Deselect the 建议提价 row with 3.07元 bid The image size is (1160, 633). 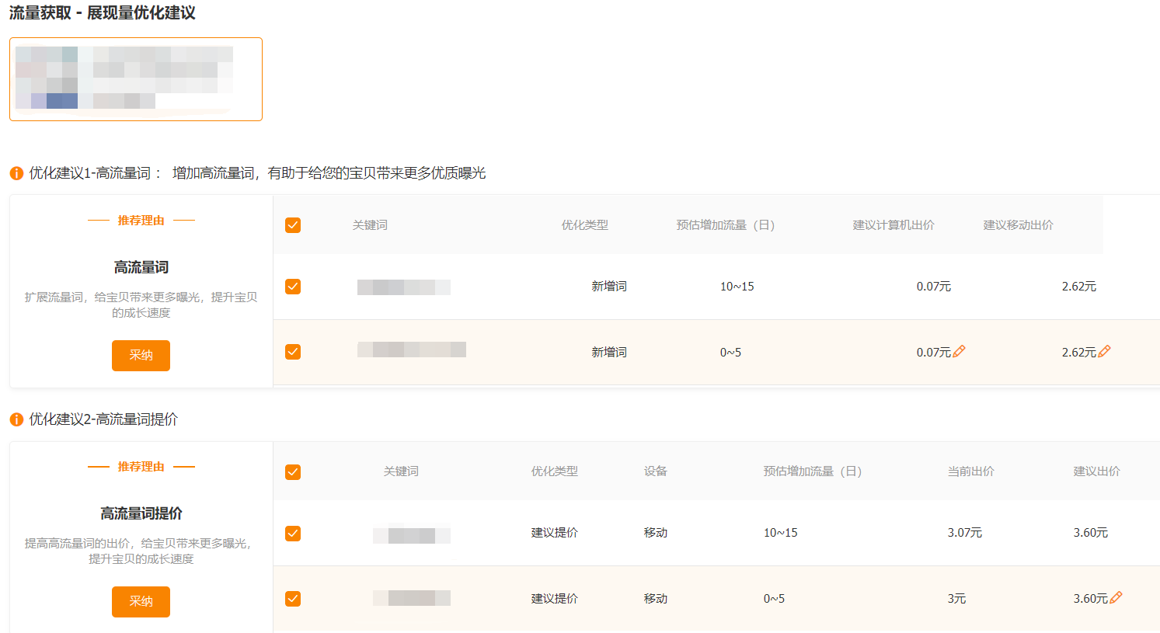pos(293,534)
